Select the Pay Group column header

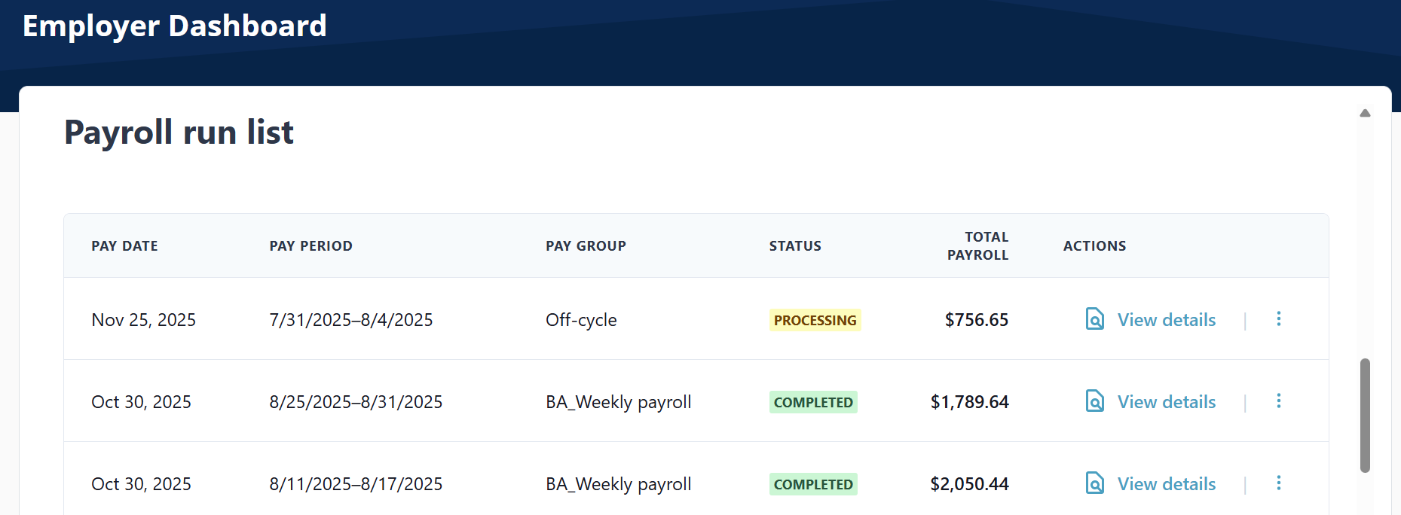586,246
